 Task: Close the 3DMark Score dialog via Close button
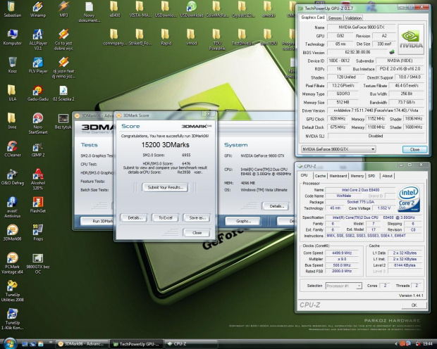[x=197, y=233]
